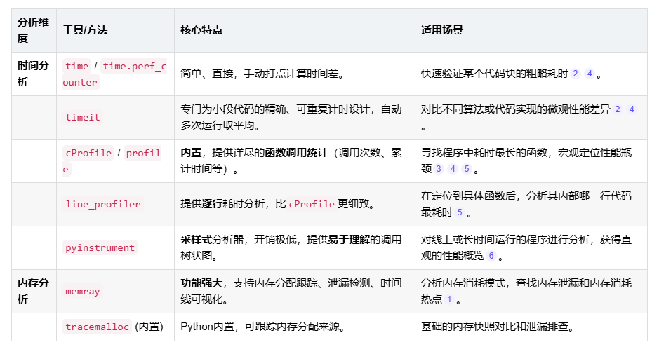Click the 'line_profiler' code chip
Screen dimensions: 652x347
coord(102,204)
